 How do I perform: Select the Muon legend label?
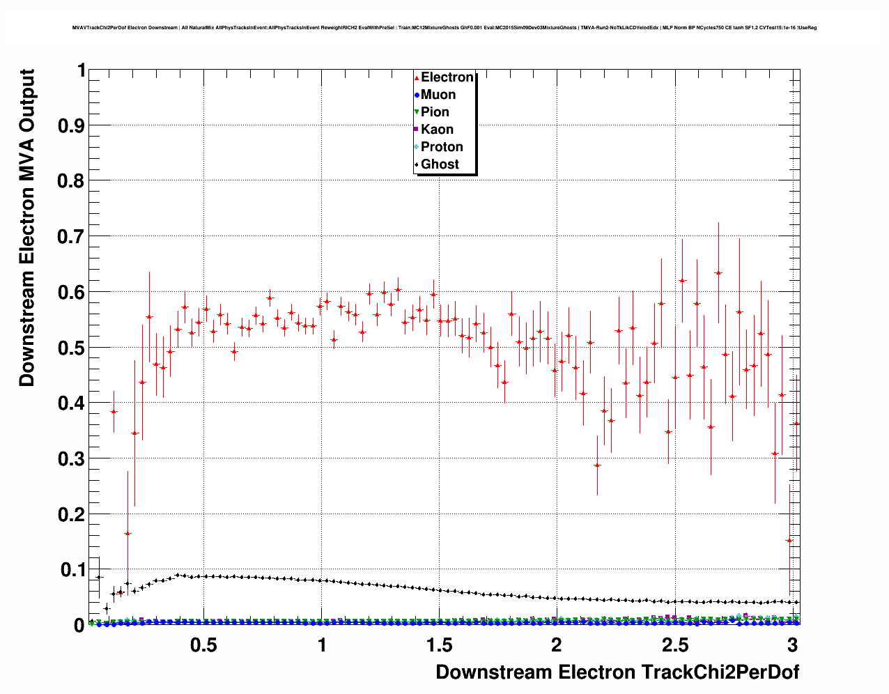click(438, 95)
